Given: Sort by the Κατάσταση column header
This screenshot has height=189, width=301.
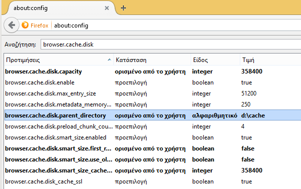Looking at the screenshot, I should pos(152,60).
